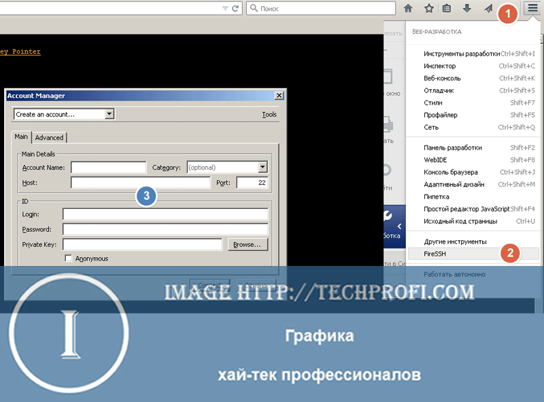
Task: Bookmark this page with the star icon
Action: click(x=429, y=8)
